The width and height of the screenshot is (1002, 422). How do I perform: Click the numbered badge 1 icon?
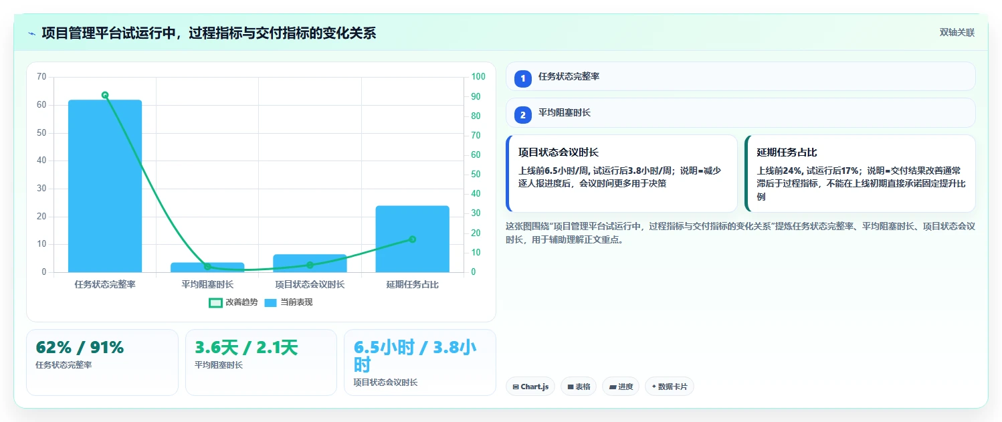coord(523,79)
